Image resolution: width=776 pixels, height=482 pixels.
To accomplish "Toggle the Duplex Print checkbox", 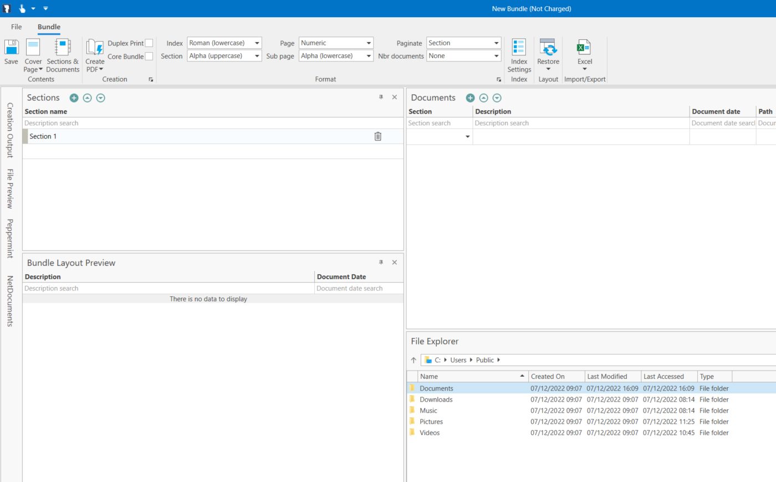I will click(149, 43).
